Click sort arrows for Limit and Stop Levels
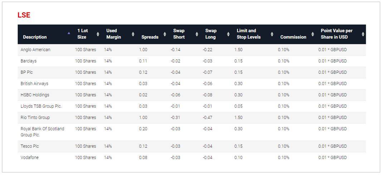Viewport: 384px width, 177px height. point(272,34)
